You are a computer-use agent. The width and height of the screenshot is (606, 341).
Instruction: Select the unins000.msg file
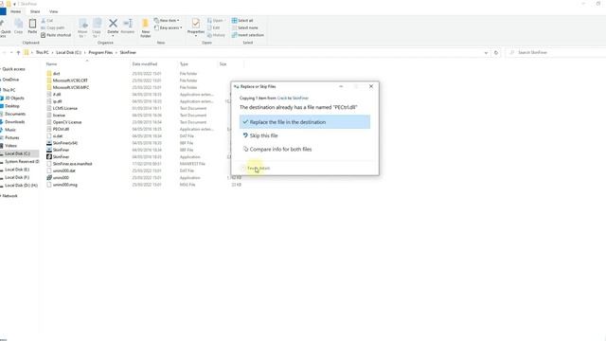65,185
